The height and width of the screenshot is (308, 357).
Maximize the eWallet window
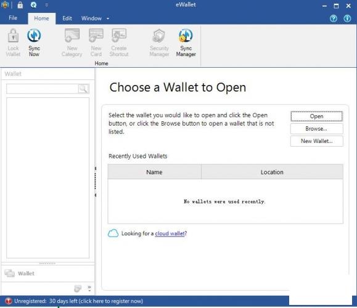coord(336,6)
